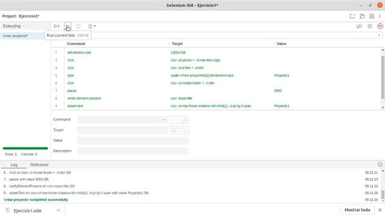Image resolution: width=385 pixels, height=217 pixels.
Task: Select click row targeting .cl-d-flex > .cl-btn
Action: pyautogui.click(x=216, y=68)
